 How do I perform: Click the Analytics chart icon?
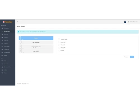pyautogui.click(x=2, y=37)
